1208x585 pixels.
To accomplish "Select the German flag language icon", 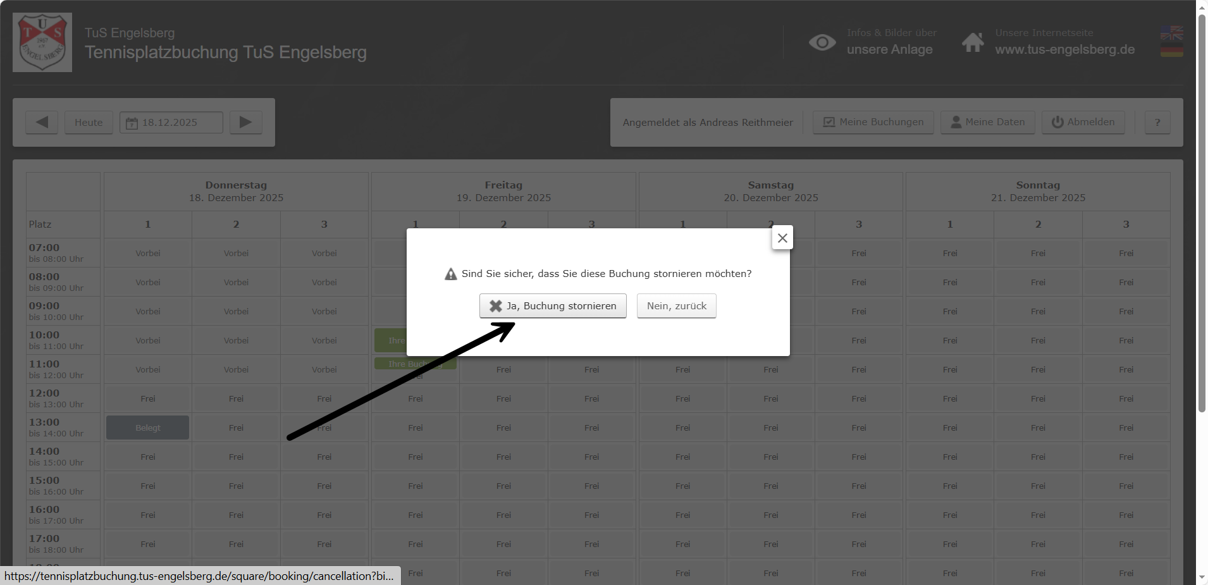I will point(1171,50).
